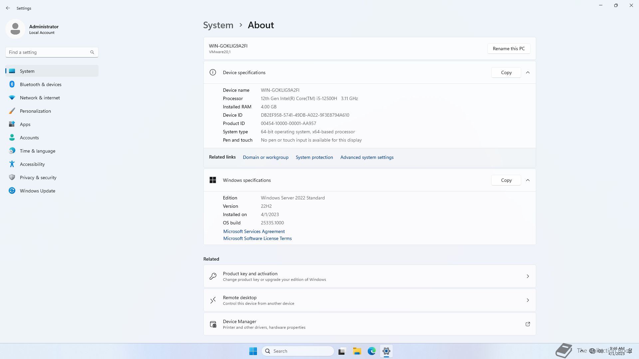
Task: Open File Explorer from the taskbar
Action: point(357,351)
